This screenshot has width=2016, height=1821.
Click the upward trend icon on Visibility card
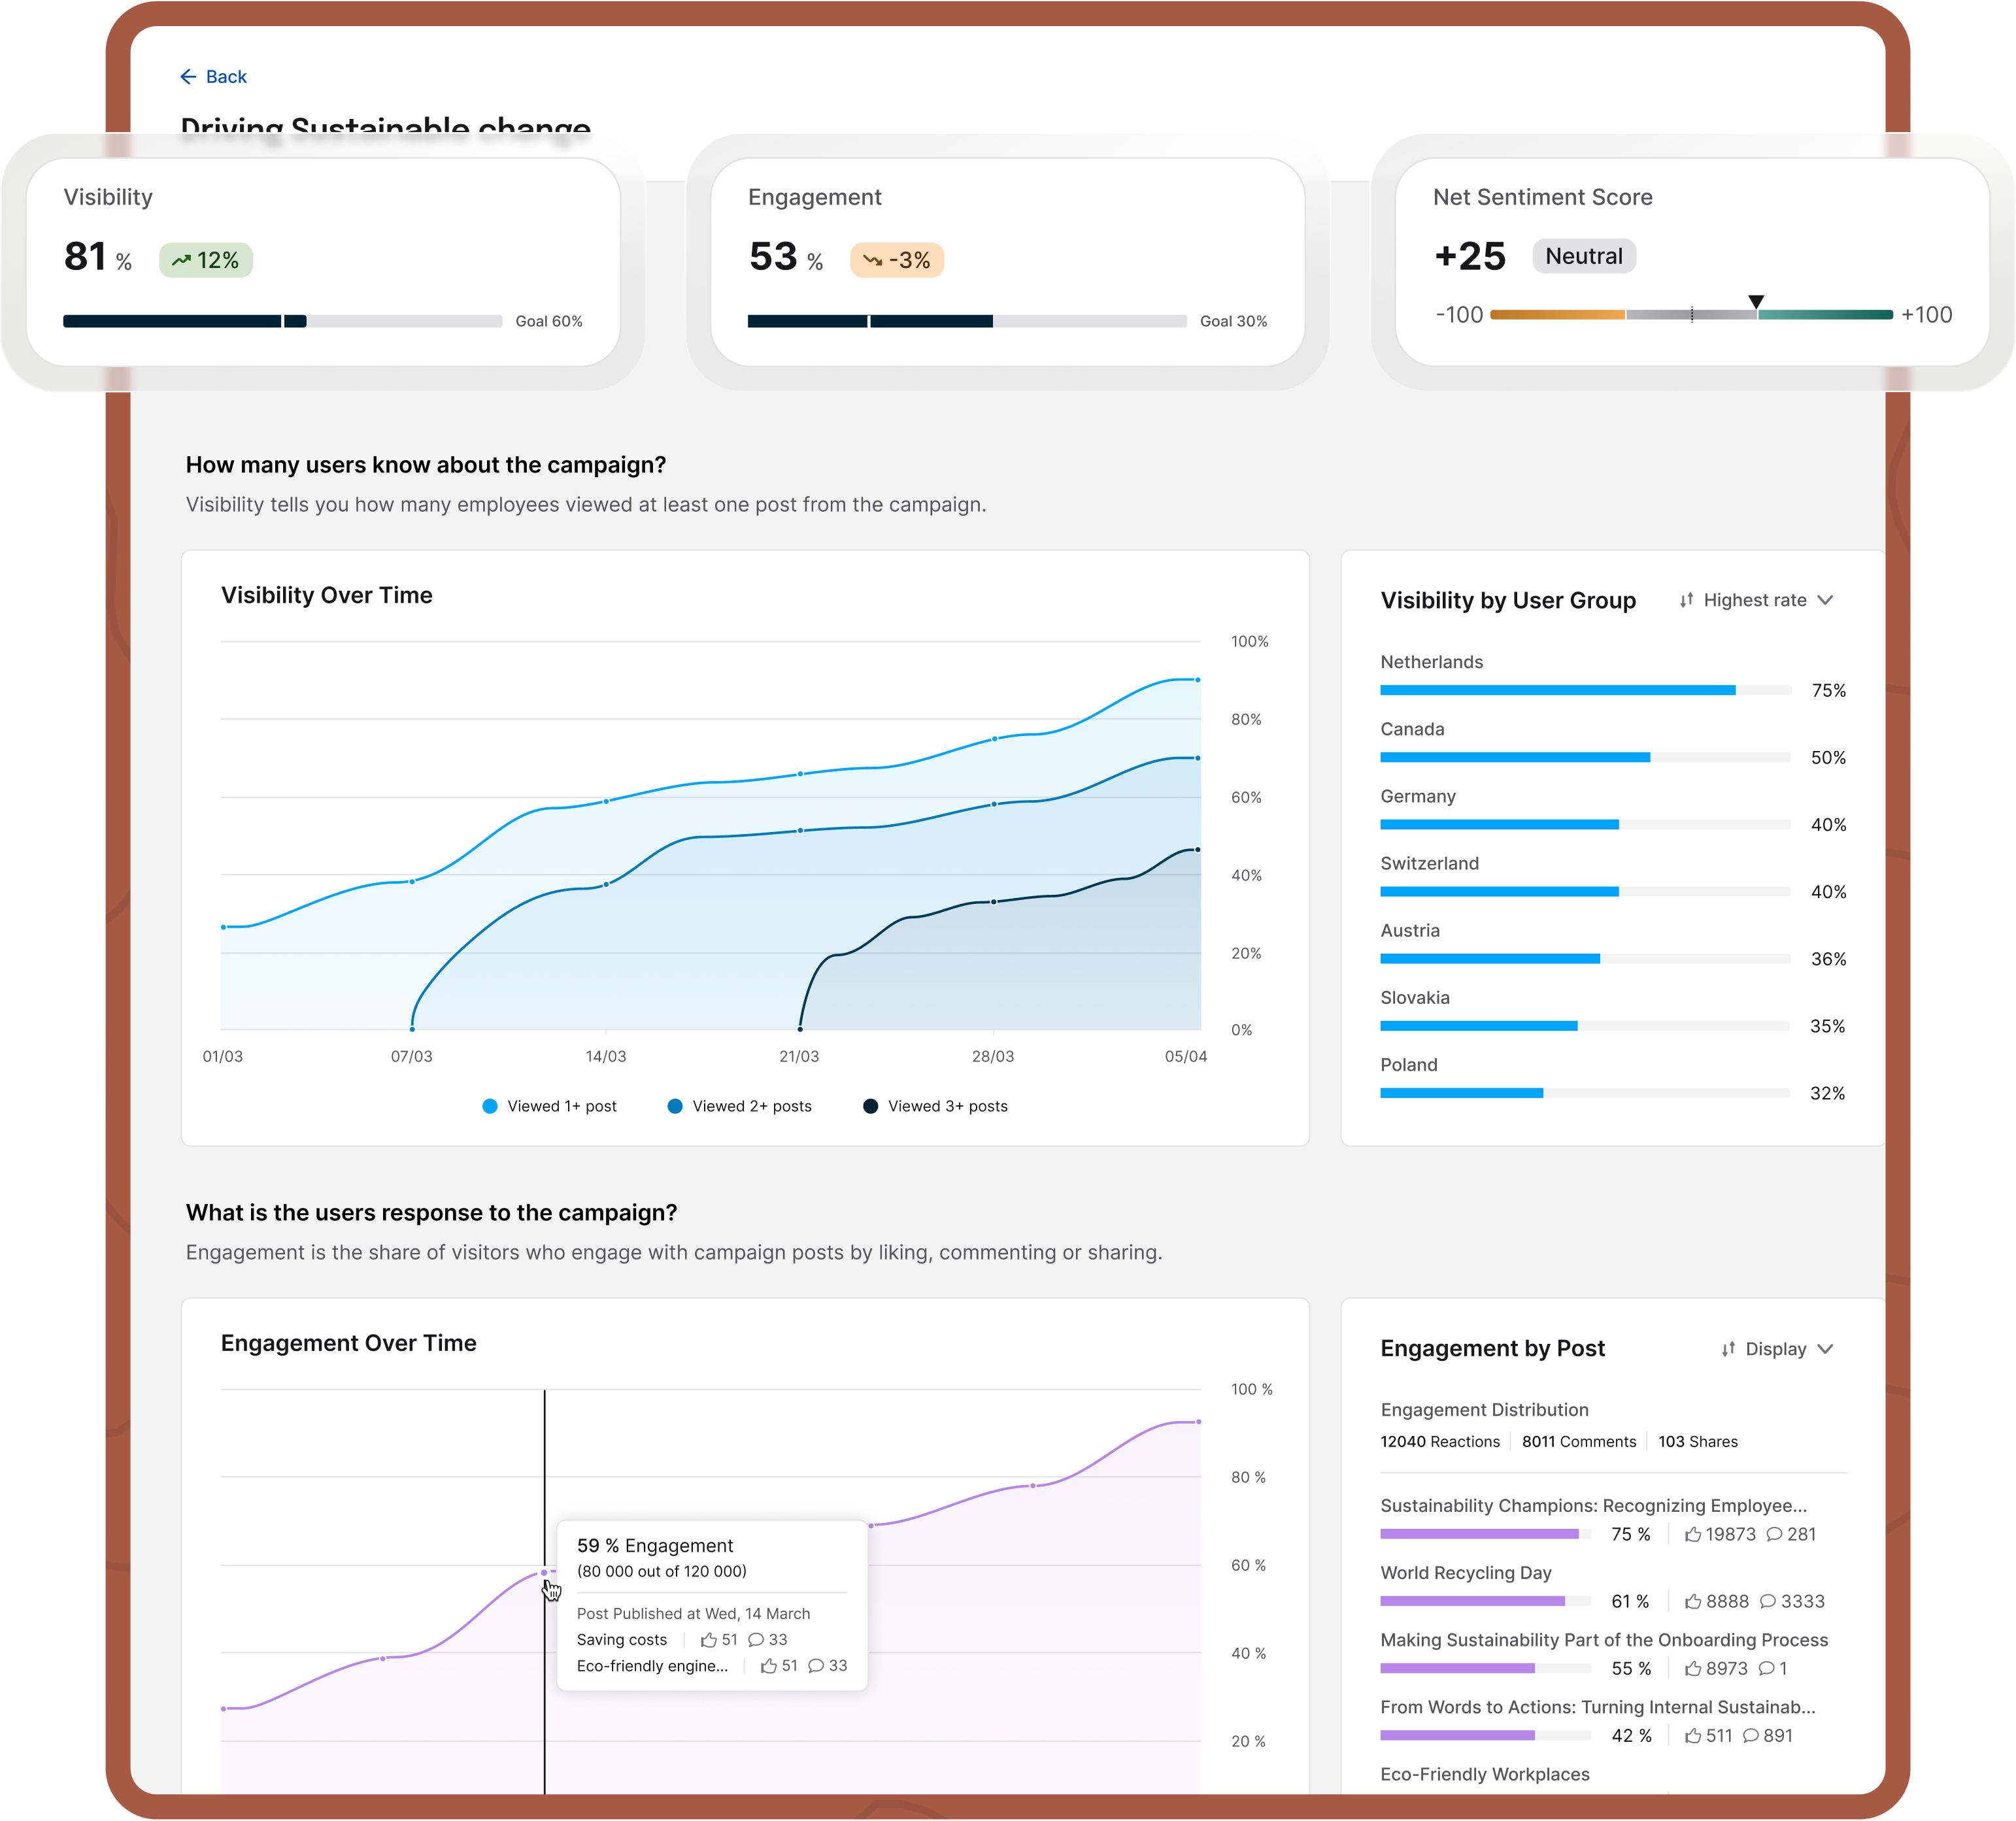[183, 259]
